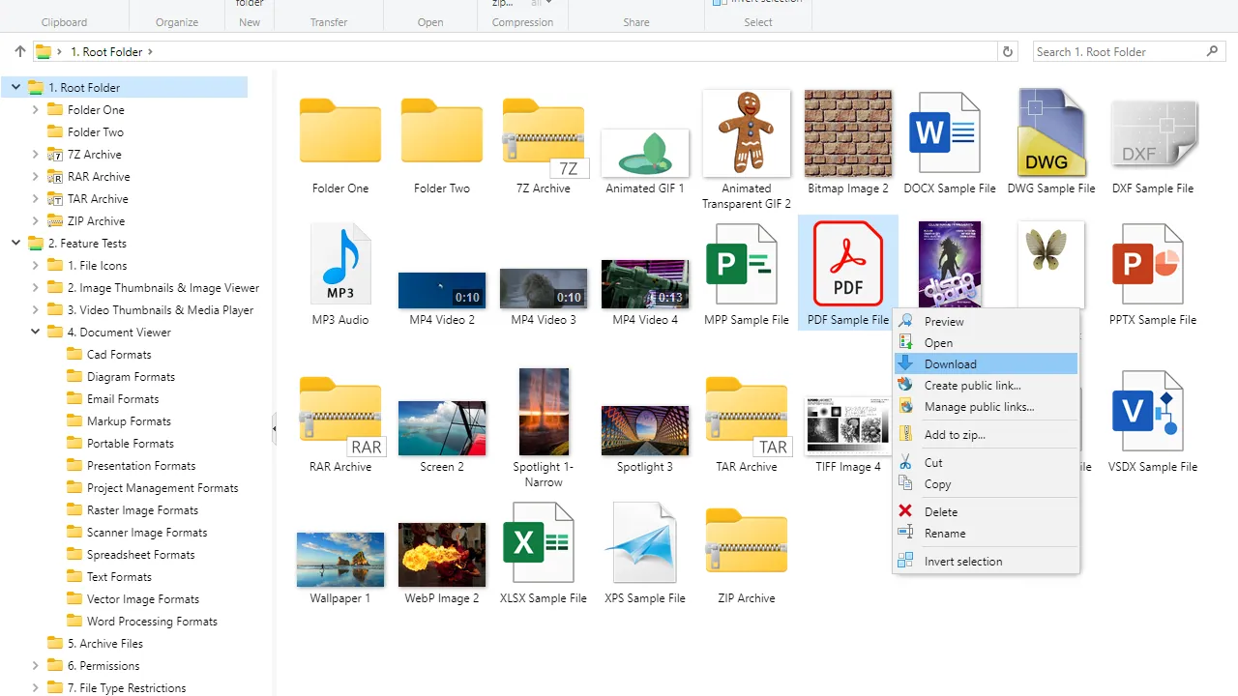Choose Cut from the context menu
The height and width of the screenshot is (696, 1238).
coord(986,462)
